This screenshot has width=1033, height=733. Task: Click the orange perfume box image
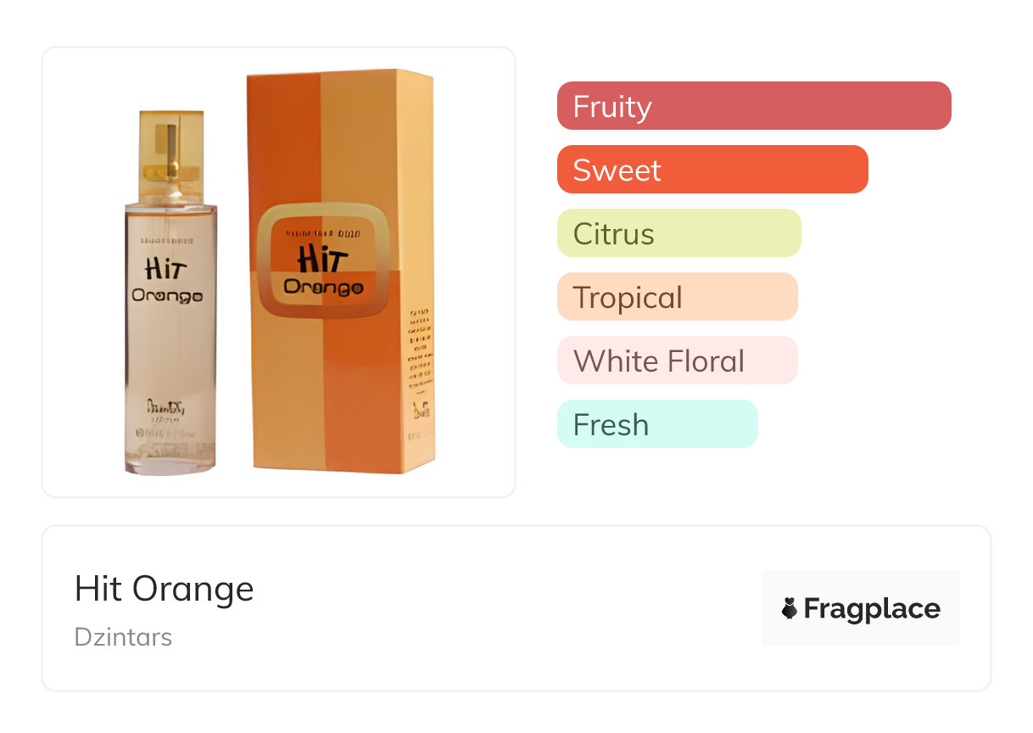340,271
